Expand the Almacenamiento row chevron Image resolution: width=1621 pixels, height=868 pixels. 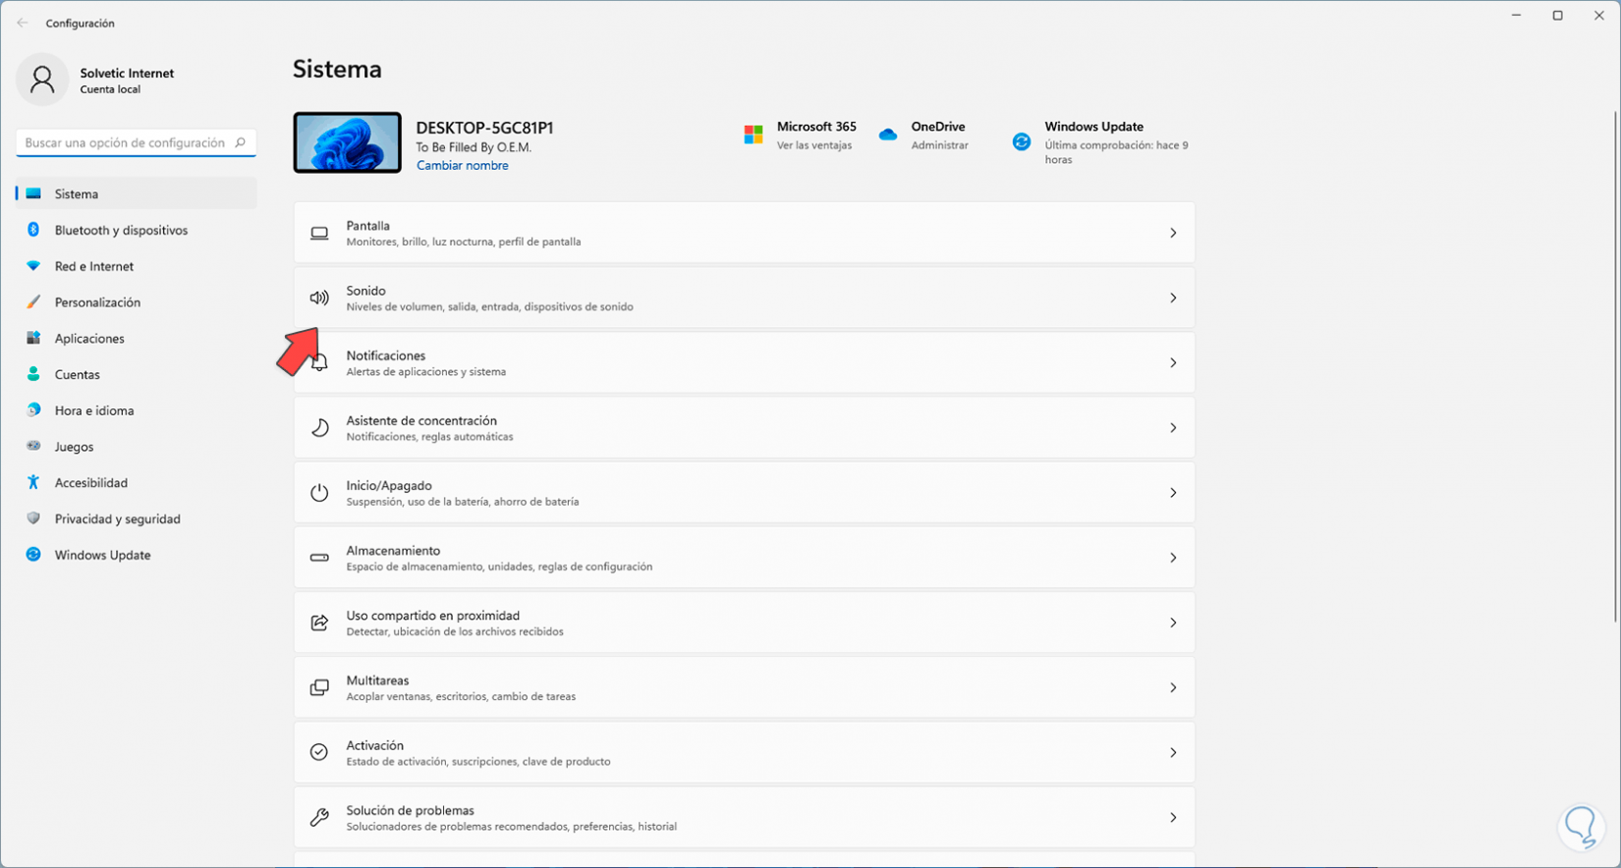click(1173, 558)
